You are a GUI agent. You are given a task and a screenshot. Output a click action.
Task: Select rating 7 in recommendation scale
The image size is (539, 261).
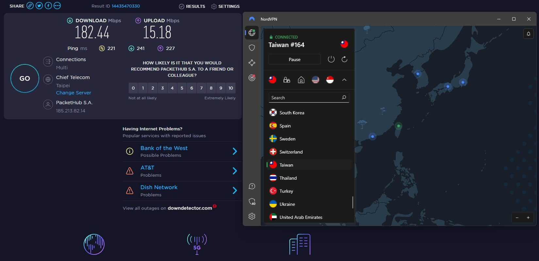pos(202,88)
